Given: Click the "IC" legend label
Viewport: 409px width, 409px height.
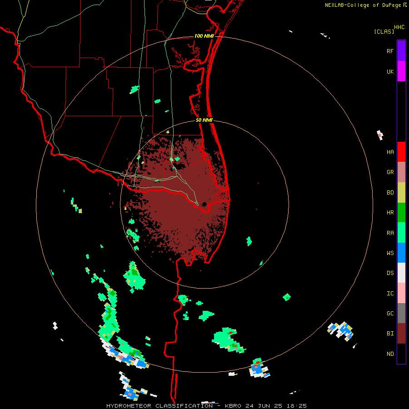Looking at the screenshot, I should (390, 294).
